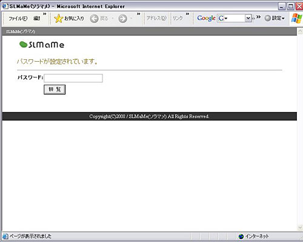
Task: Click the SLMaMe(ソラマメ) header link
Action: (x=21, y=31)
